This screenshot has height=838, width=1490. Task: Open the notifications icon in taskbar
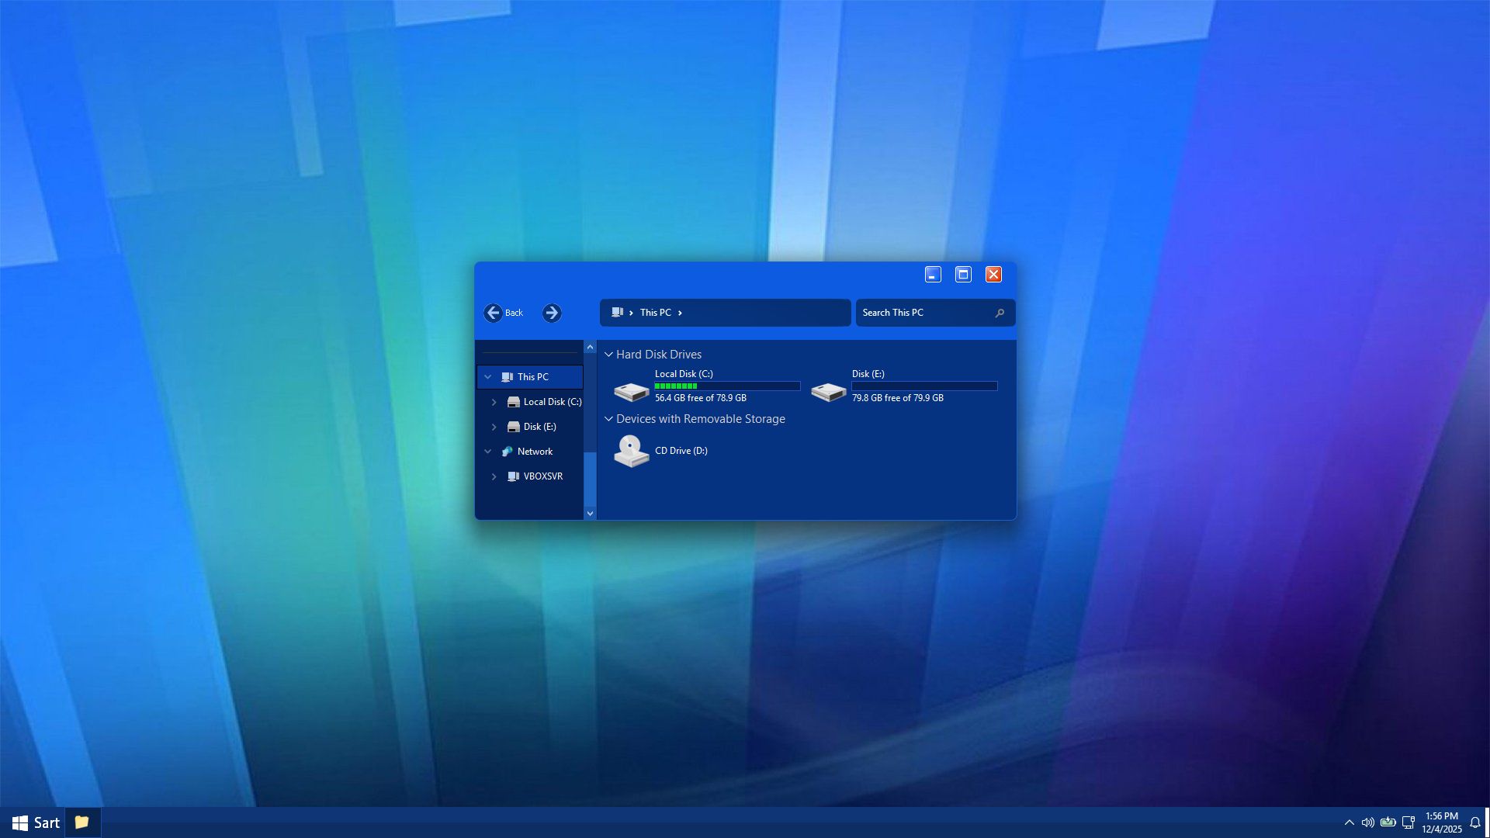1475,822
